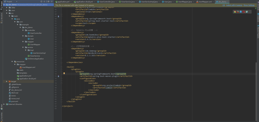The width and height of the screenshot is (259, 122).
Task: Toggle the Structure tool window
Action: pyautogui.click(x=1, y=17)
